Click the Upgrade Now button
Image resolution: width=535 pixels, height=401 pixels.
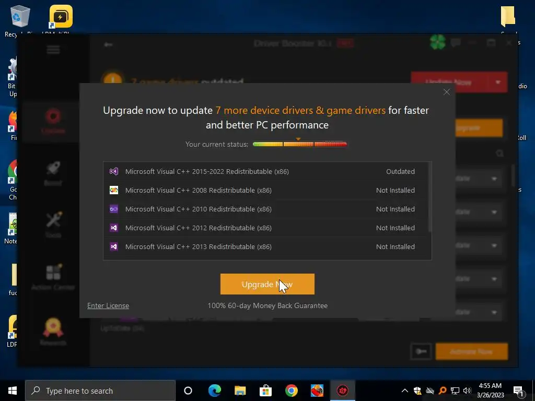pos(267,284)
